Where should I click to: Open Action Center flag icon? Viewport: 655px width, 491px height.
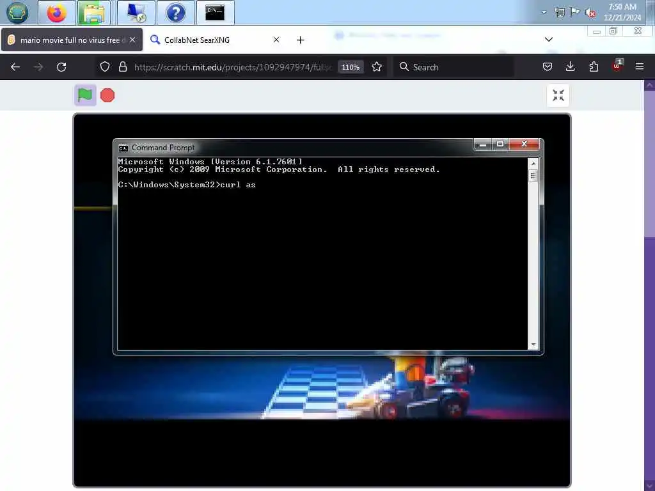coord(575,12)
